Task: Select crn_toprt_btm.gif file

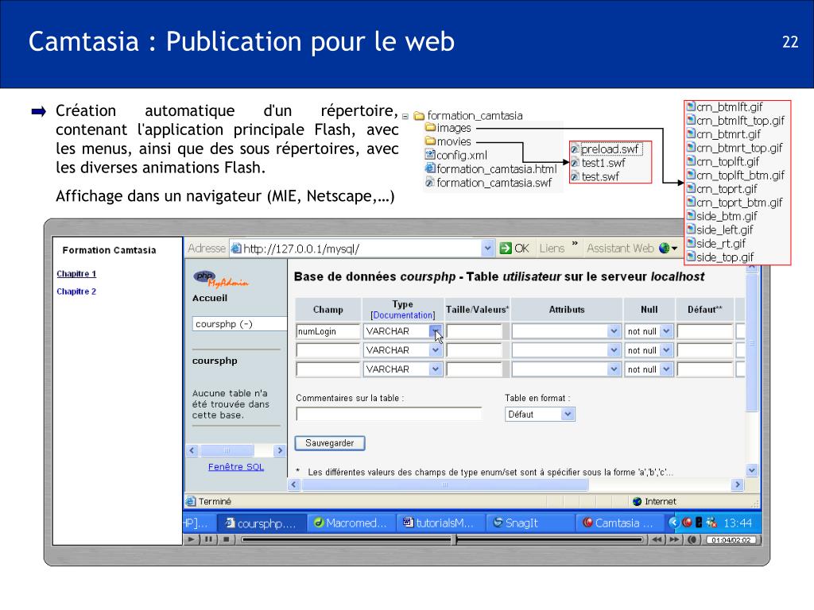Action: [x=735, y=203]
